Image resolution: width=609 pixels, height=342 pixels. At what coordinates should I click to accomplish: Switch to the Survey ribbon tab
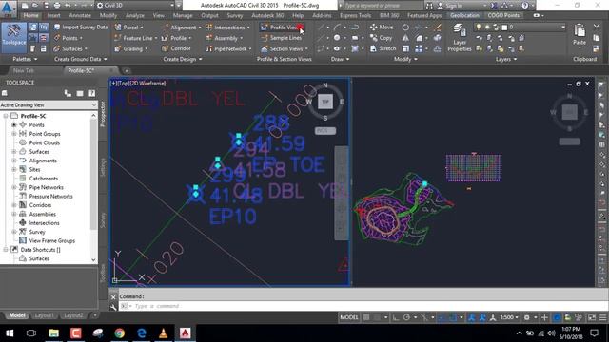pyautogui.click(x=235, y=15)
